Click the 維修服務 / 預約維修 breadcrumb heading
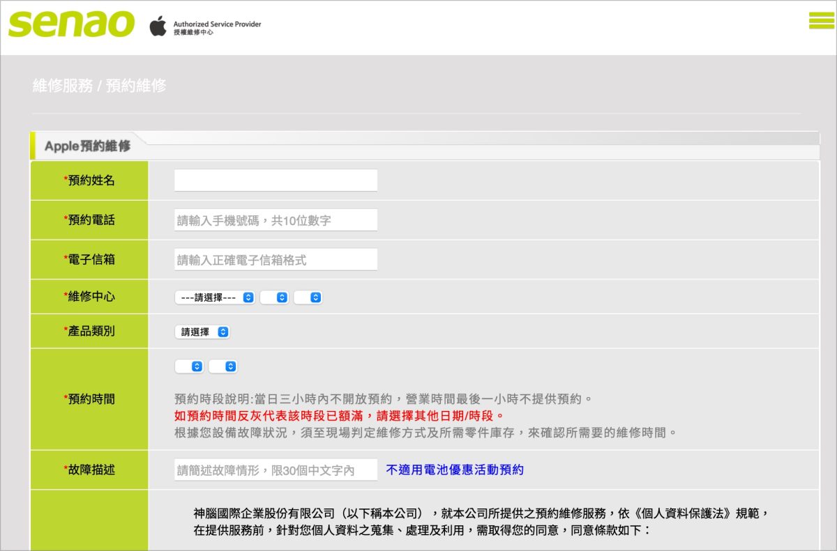The height and width of the screenshot is (551, 837). click(99, 86)
